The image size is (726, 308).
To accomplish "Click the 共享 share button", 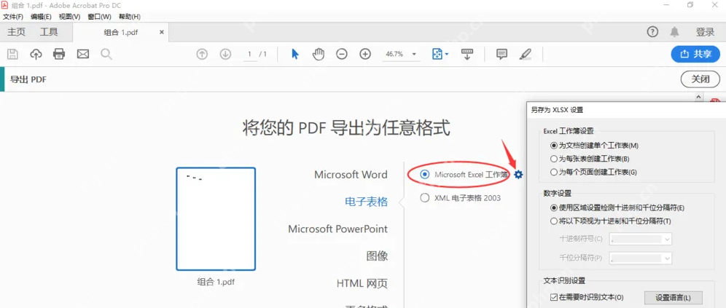I will [x=695, y=54].
